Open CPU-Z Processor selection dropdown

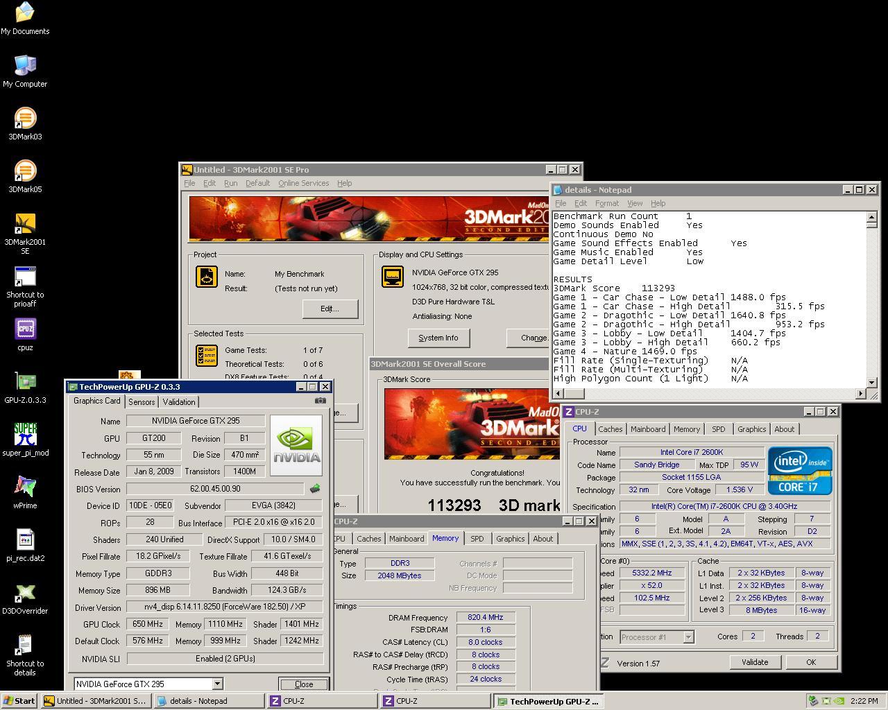(688, 637)
